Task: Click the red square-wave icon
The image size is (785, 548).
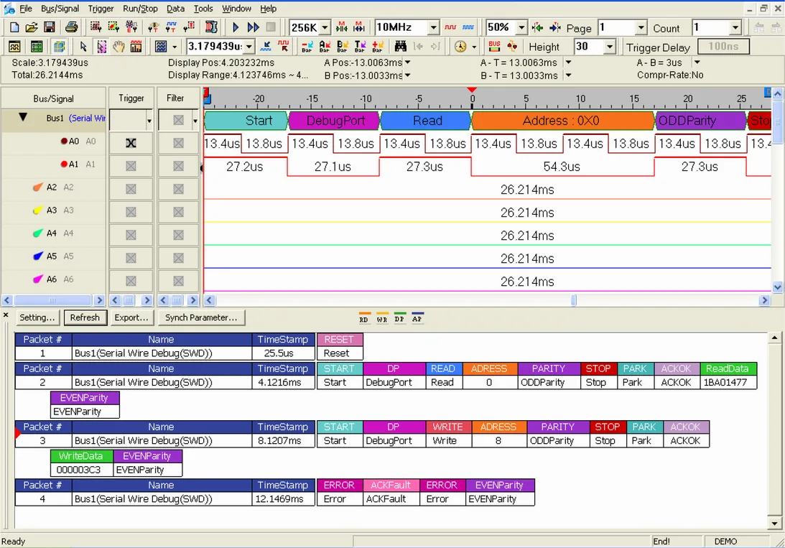Action: pos(450,27)
